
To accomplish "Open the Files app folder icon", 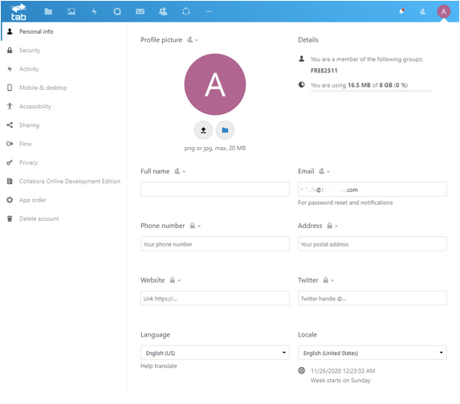I will [48, 11].
